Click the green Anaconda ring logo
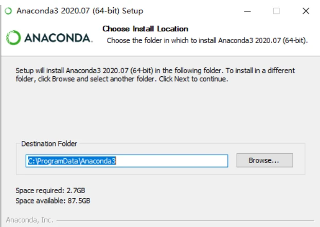This screenshot has width=320, height=227. [x=13, y=38]
